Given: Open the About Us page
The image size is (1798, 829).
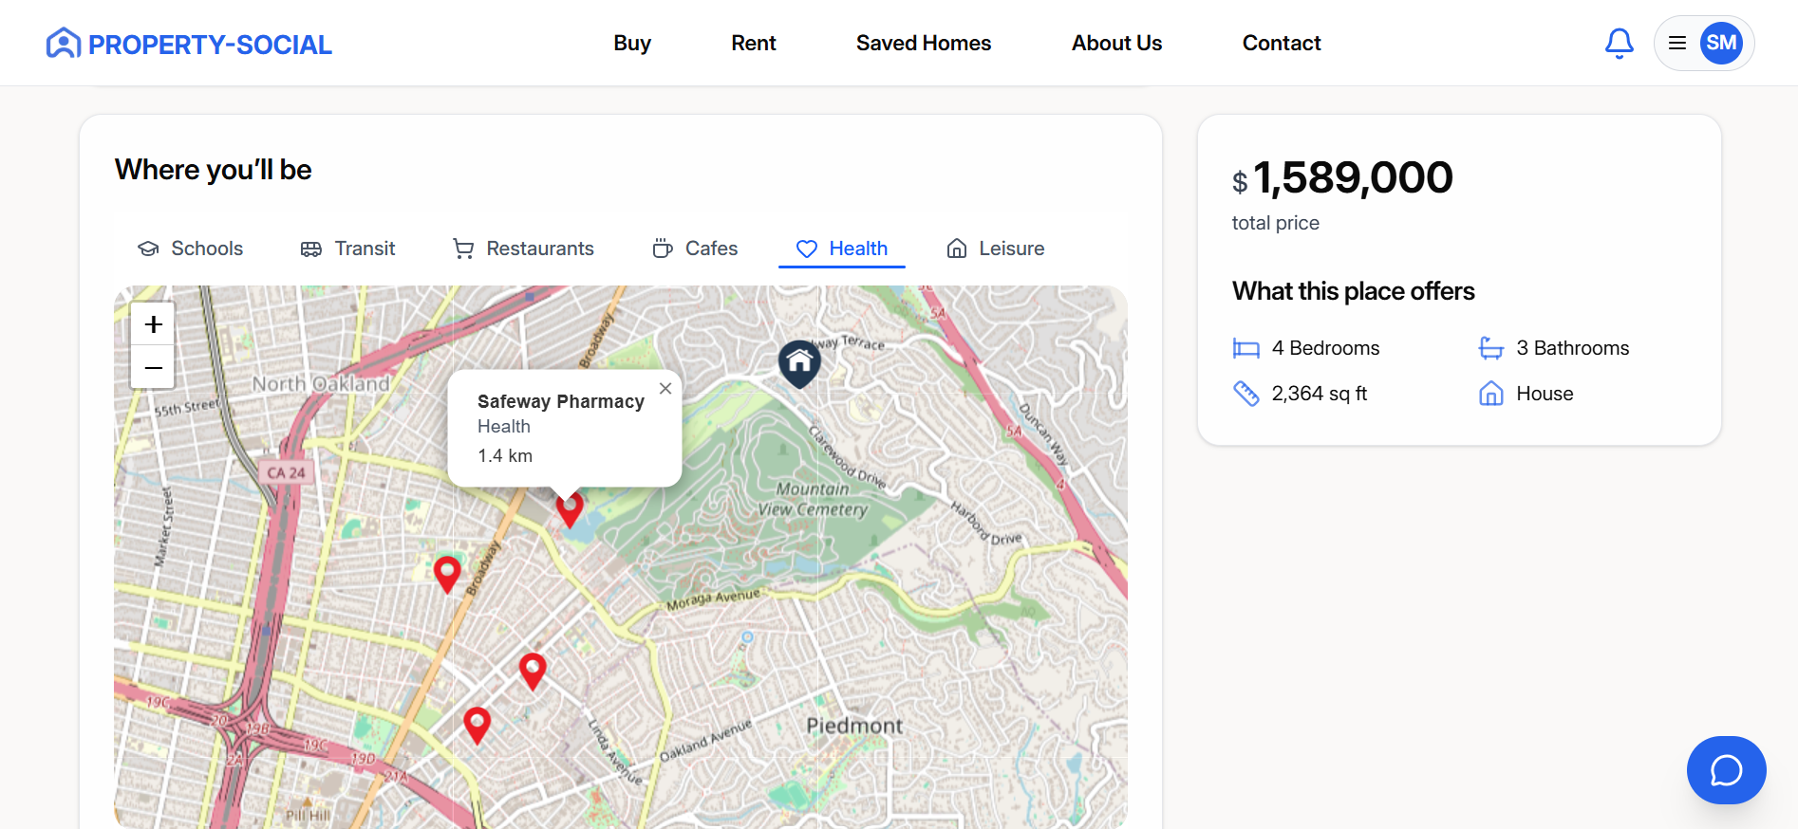Looking at the screenshot, I should (1116, 43).
